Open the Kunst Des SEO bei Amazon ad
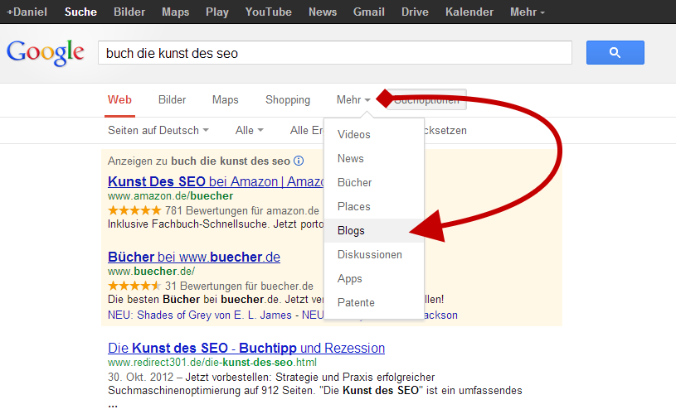 [216, 181]
